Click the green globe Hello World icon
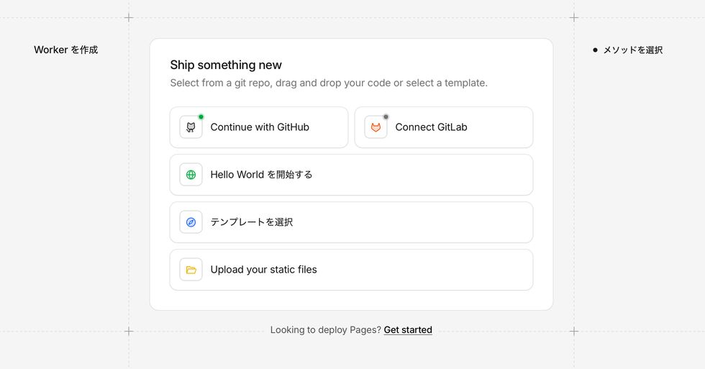 coord(191,175)
